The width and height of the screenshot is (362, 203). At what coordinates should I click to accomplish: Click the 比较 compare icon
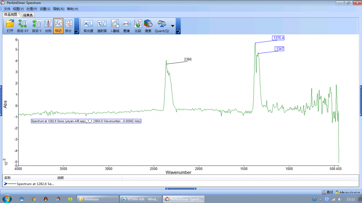click(138, 25)
